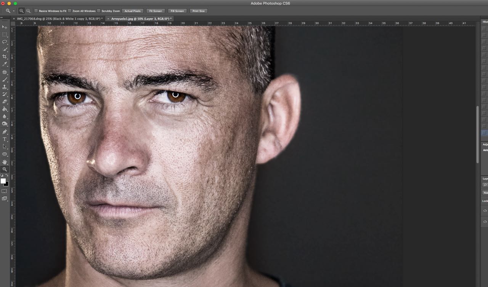Viewport: 488px width, 287px height.
Task: Close the IMG_217068.dng tab
Action: 14,19
